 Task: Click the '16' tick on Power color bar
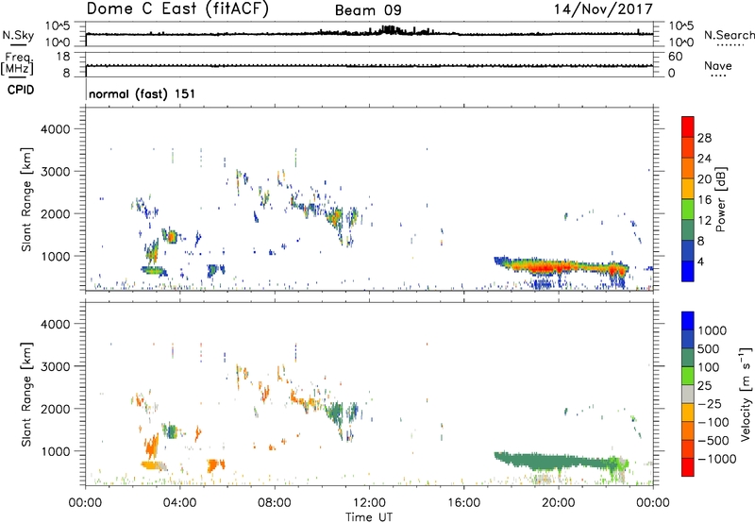tap(704, 200)
